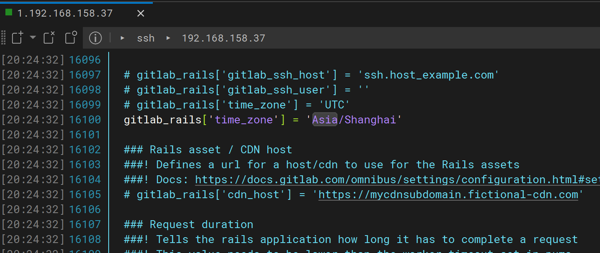Click line number 16106

85,209
